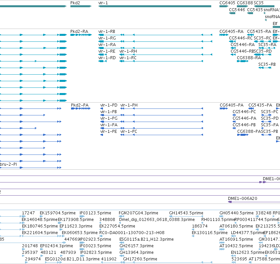Select protein vir-1-PB
Image resolution: width=280 pixels, height=264 pixels.
click(x=108, y=112)
